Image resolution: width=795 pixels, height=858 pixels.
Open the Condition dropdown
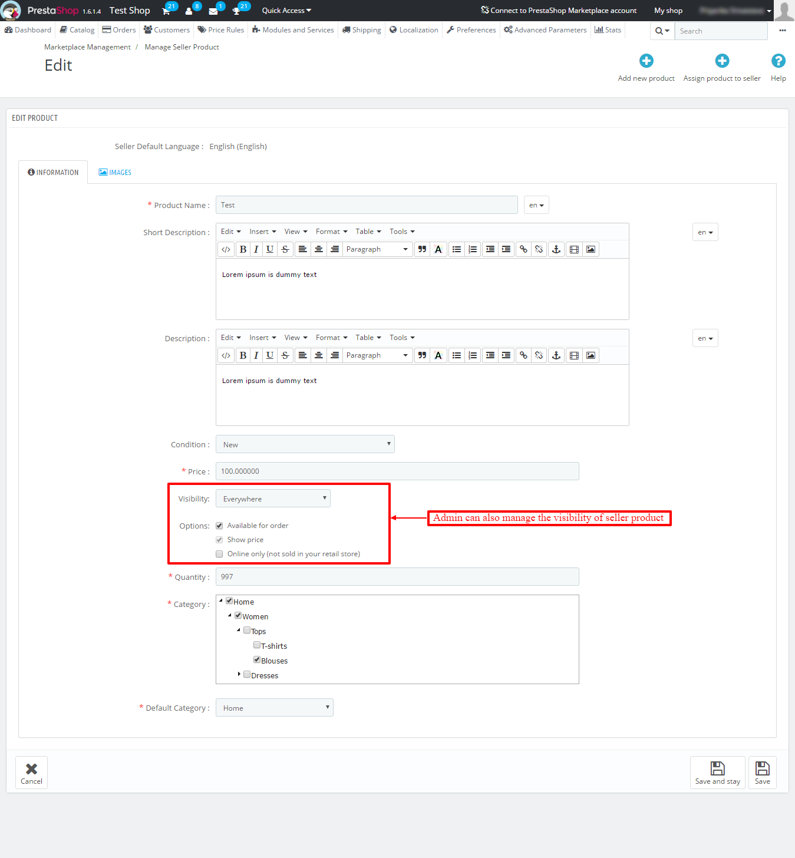(305, 444)
